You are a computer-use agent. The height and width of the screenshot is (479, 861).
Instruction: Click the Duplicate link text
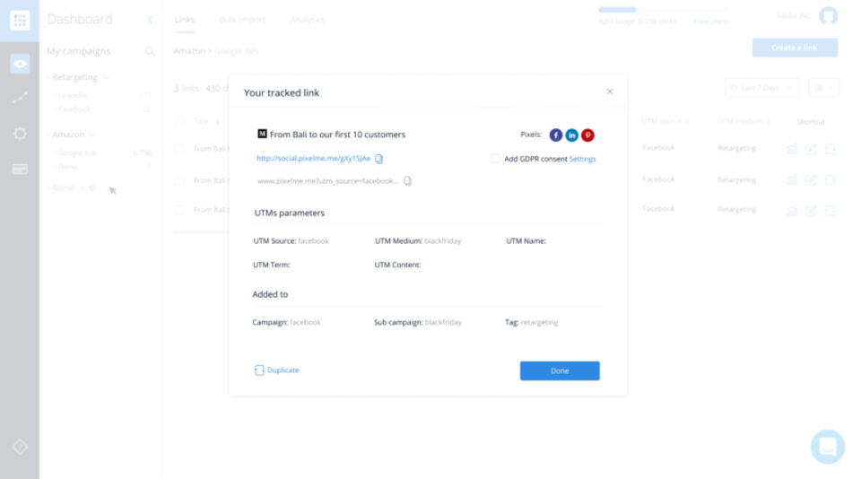click(283, 370)
